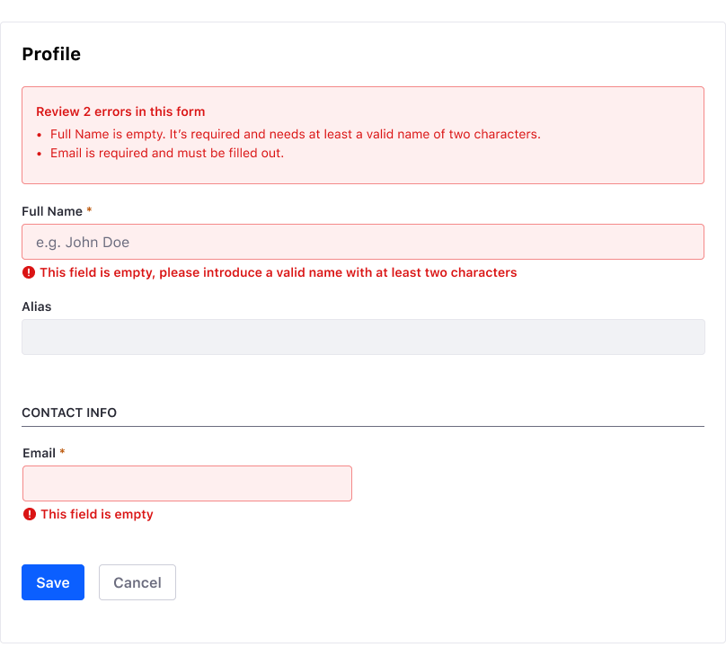726x665 pixels.
Task: Click the bullet beside the Full Name error message
Action: pyautogui.click(x=40, y=134)
